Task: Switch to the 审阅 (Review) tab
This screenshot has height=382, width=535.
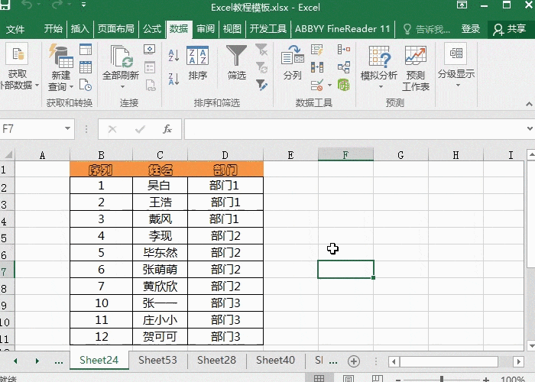Action: pyautogui.click(x=206, y=29)
